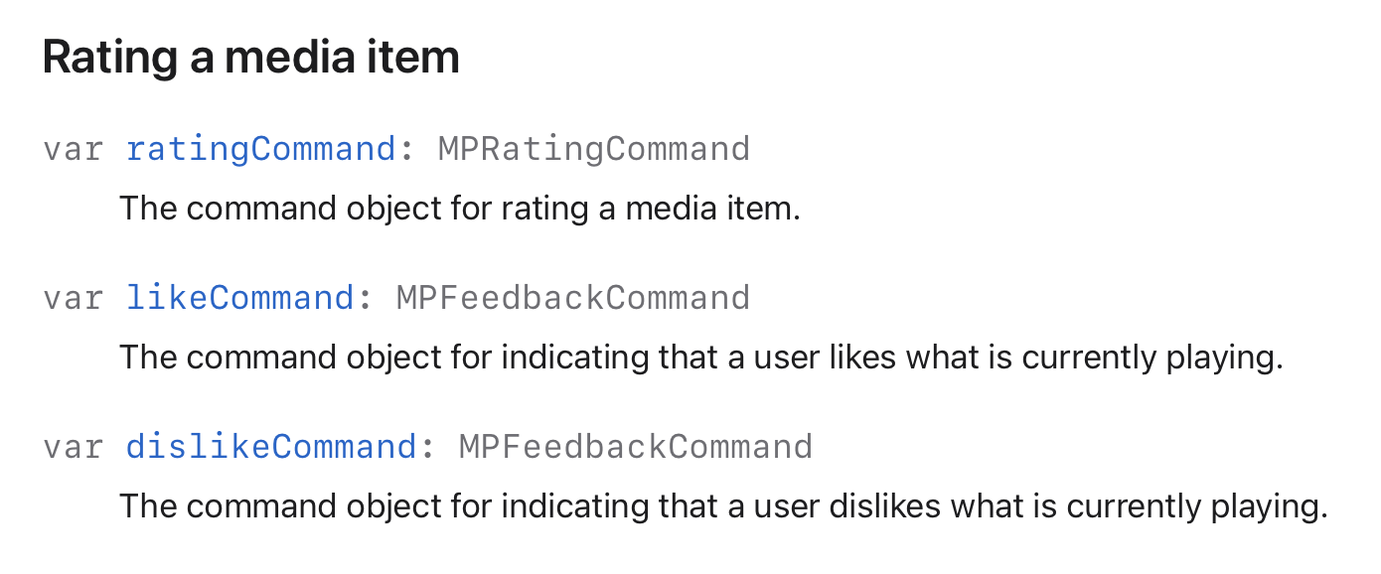Click the "Rating a media item" heading

coord(250,59)
